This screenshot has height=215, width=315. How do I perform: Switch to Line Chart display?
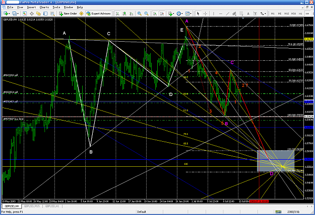coord(132,14)
